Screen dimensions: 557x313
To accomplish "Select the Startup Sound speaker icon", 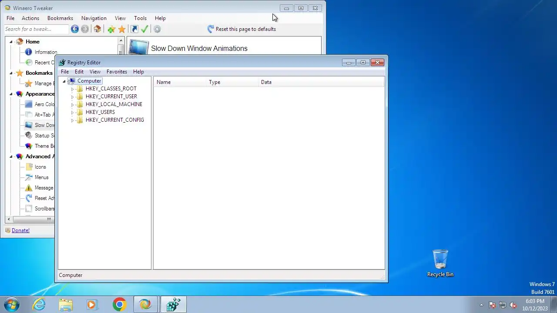I will (x=29, y=136).
